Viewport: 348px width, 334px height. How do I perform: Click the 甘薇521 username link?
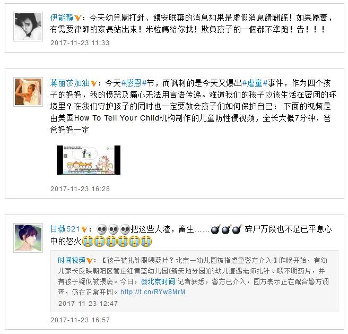coord(65,229)
